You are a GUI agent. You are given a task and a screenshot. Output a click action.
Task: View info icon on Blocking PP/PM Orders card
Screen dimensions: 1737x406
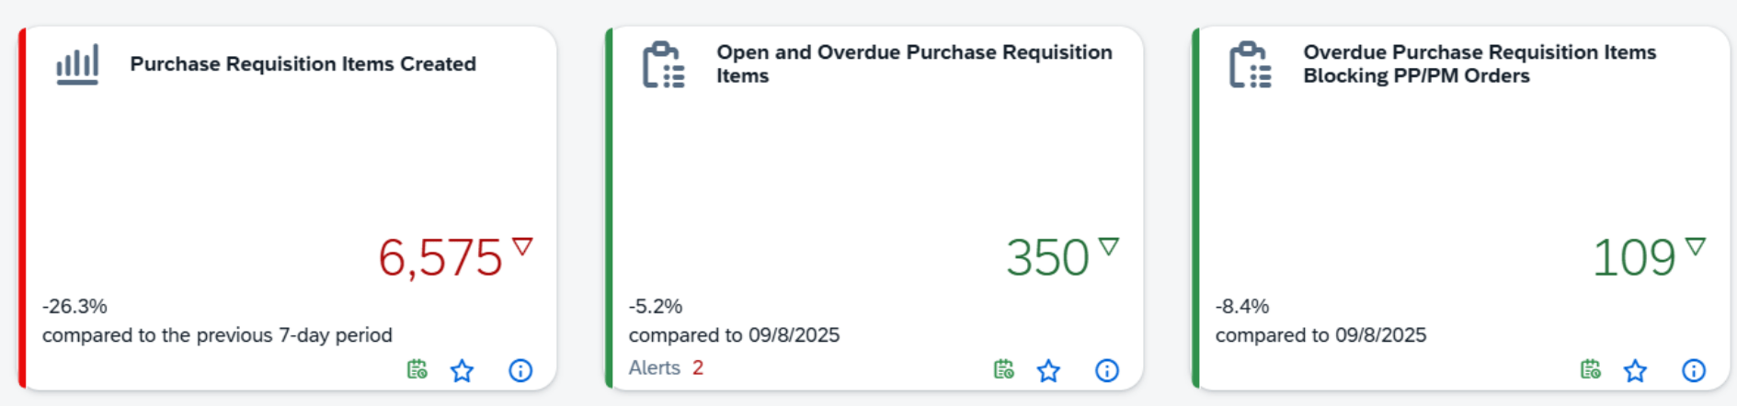click(x=1694, y=370)
